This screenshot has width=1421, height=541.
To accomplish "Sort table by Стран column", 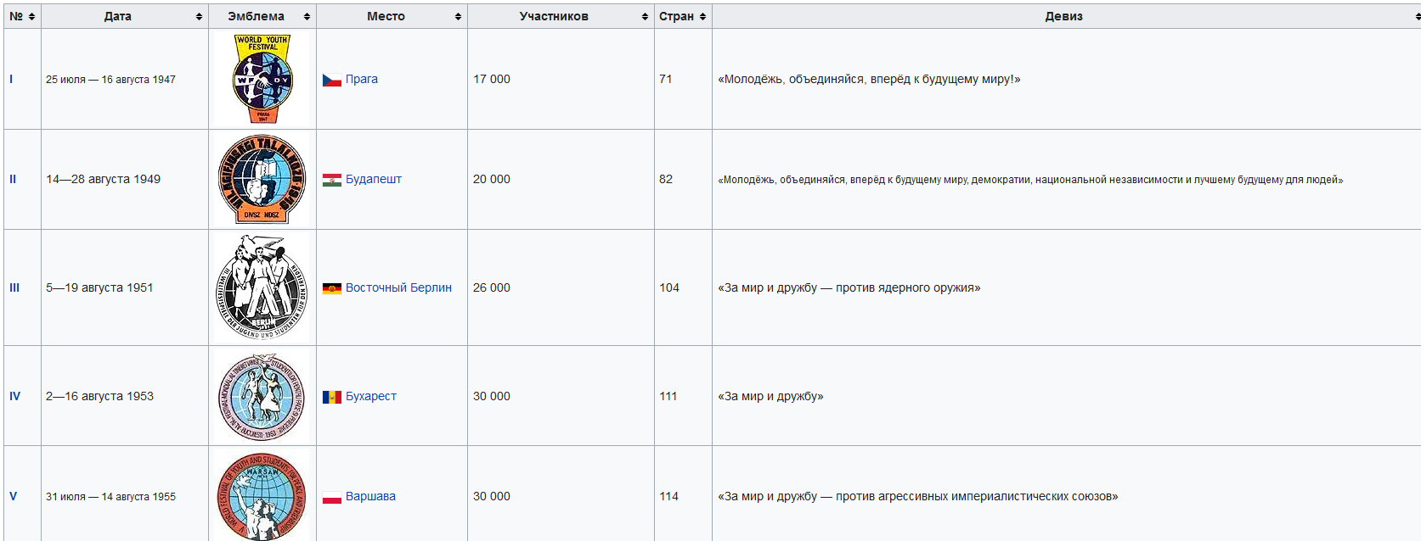I will click(683, 16).
